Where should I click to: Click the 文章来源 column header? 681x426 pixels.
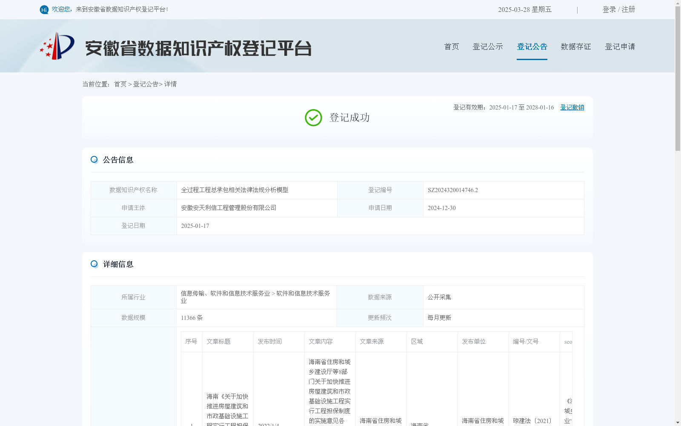click(x=372, y=342)
